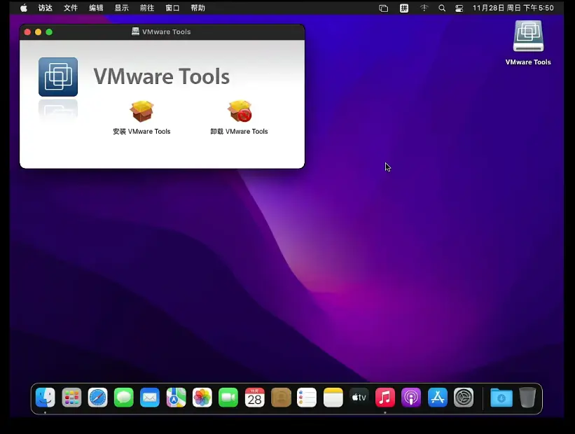Screen dimensions: 575x434
Task: Open Messages app in the Dock
Action: [124, 398]
